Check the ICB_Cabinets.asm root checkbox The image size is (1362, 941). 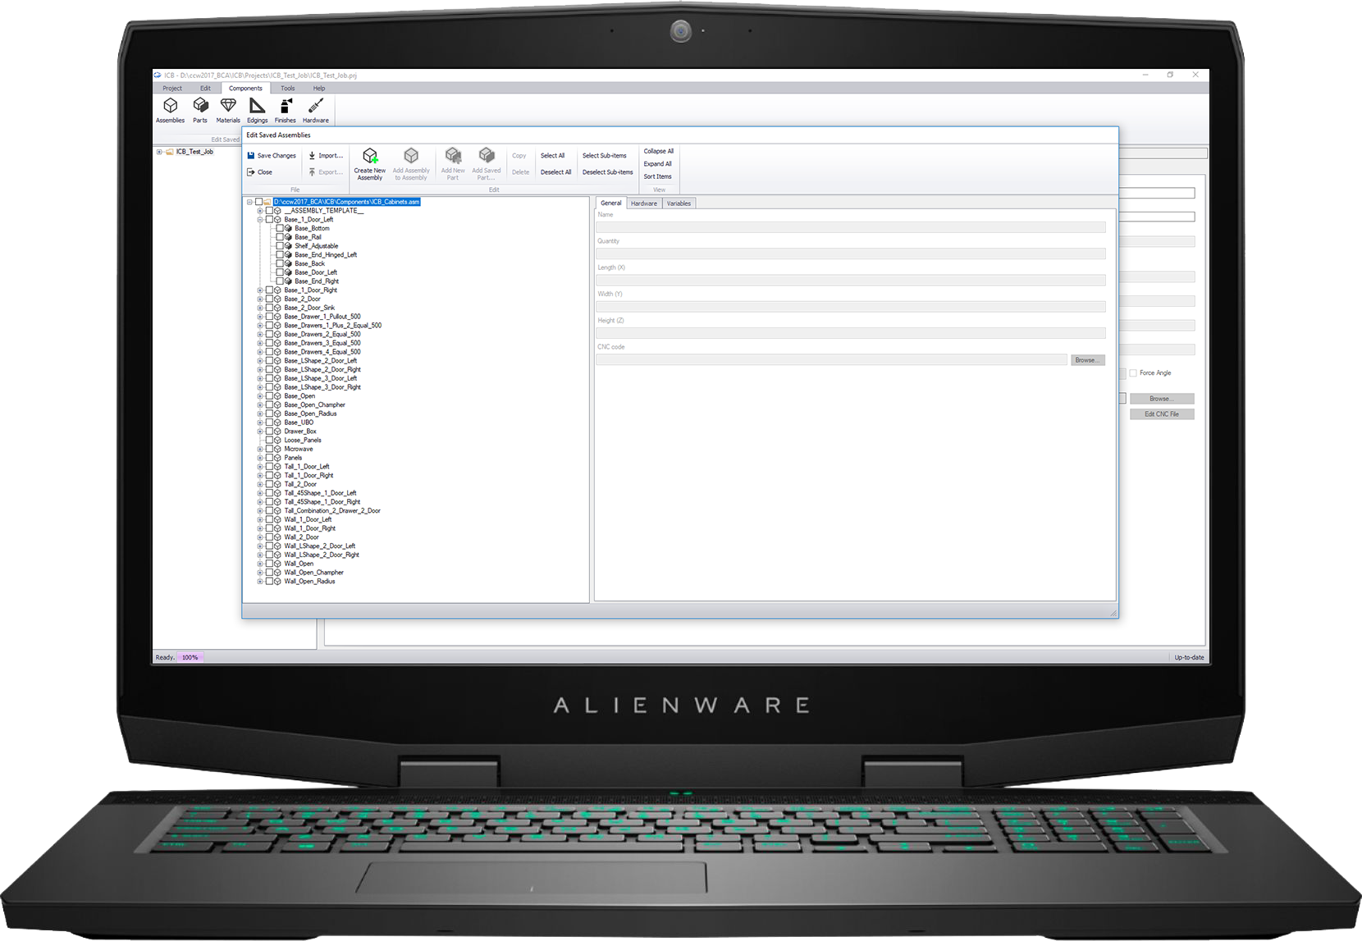259,202
